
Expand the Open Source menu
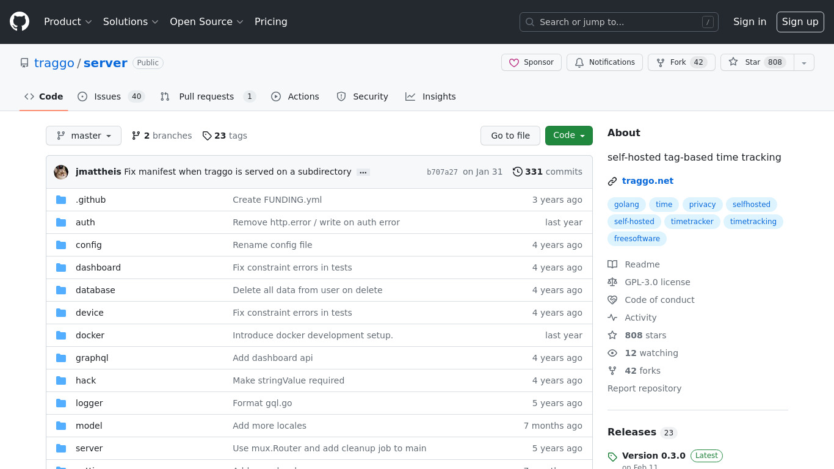[206, 22]
